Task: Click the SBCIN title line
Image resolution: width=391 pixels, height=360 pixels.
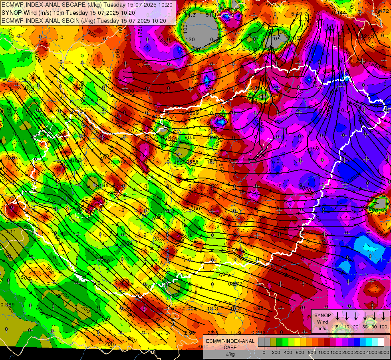Action: pos(83,21)
